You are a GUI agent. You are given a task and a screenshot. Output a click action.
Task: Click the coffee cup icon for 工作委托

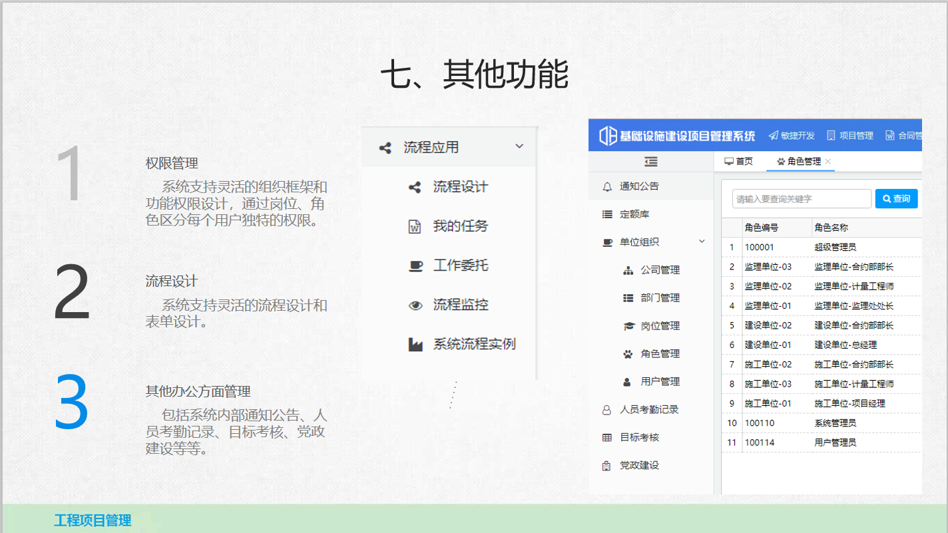pos(415,266)
